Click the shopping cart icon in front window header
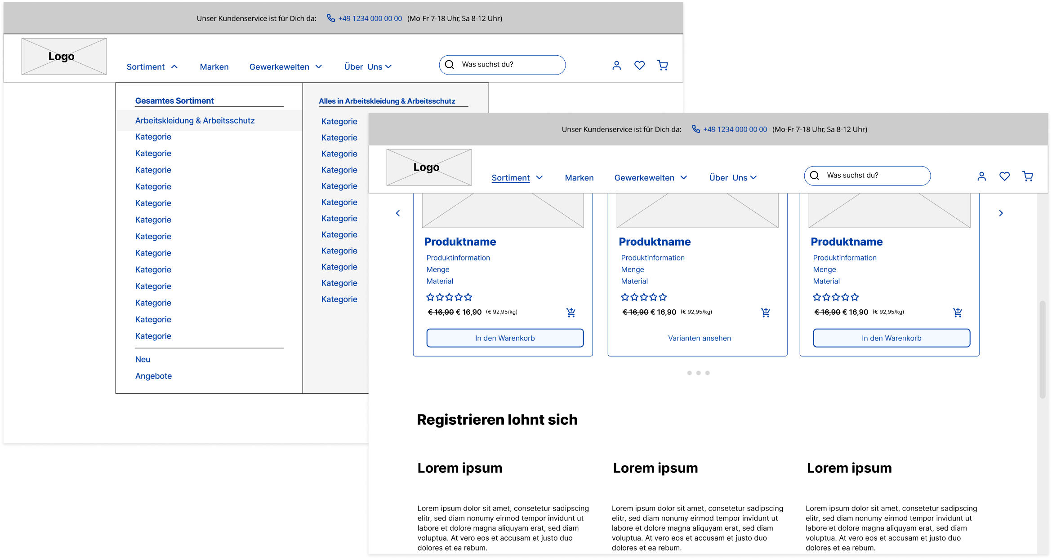 point(1027,176)
